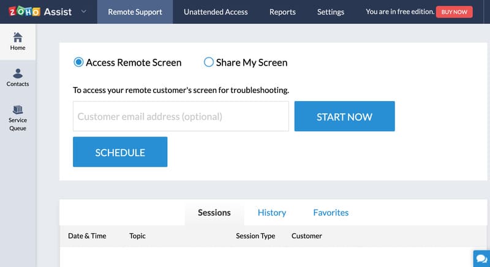Open the Unattended Access tab

pyautogui.click(x=216, y=12)
